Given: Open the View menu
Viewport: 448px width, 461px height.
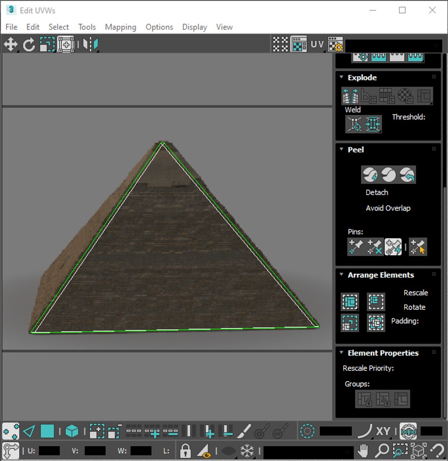Looking at the screenshot, I should [x=224, y=27].
